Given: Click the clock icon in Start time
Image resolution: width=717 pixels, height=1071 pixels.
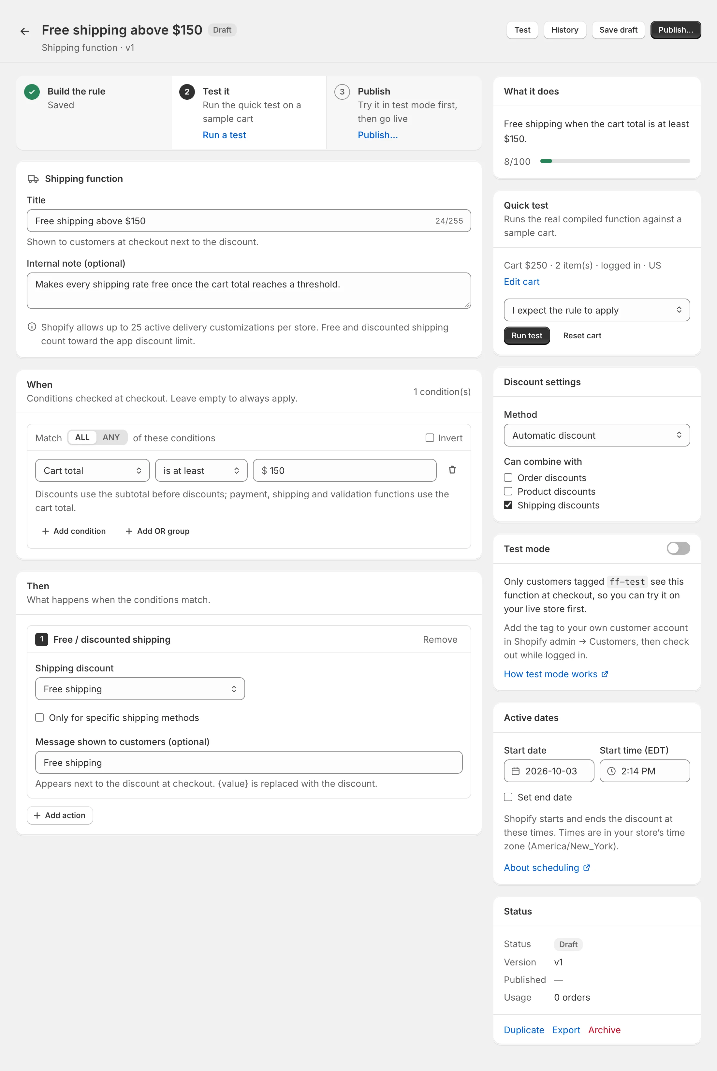Looking at the screenshot, I should tap(611, 771).
